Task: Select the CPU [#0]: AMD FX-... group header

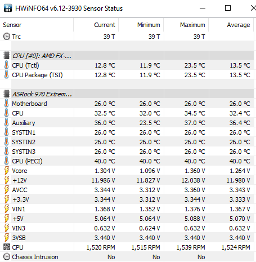Action: (42, 56)
